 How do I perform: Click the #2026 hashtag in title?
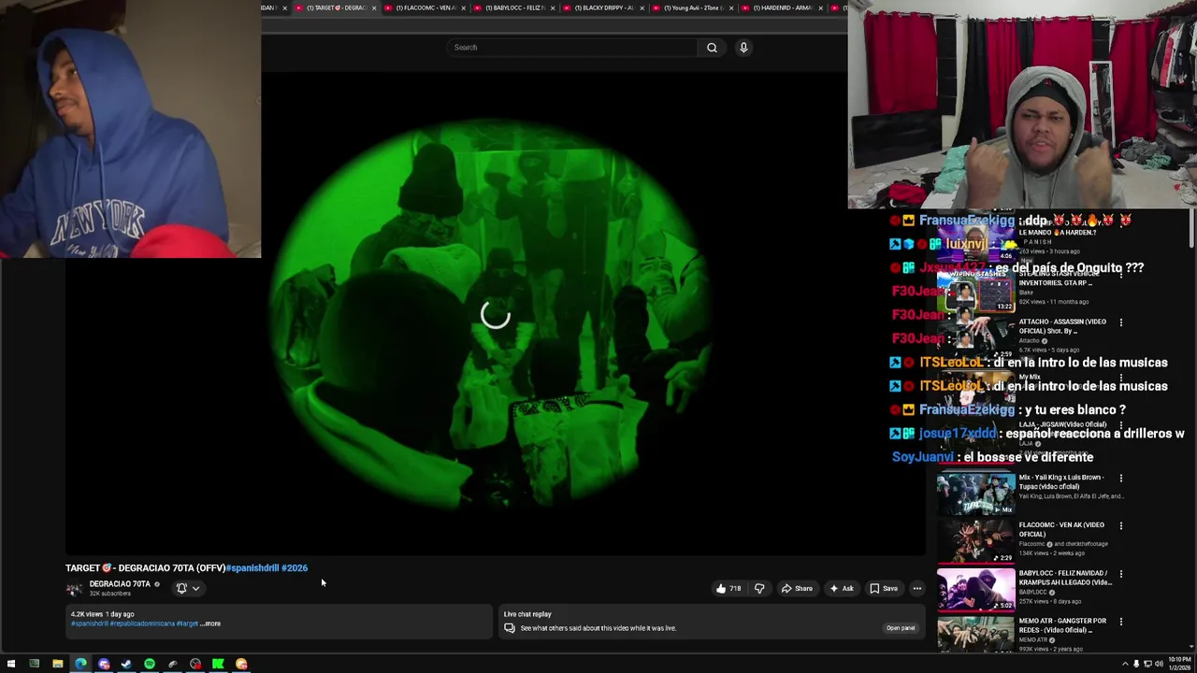point(295,567)
